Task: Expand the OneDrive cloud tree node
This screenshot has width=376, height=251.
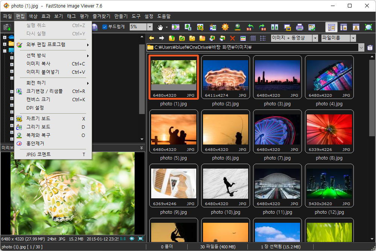Action: point(5,37)
